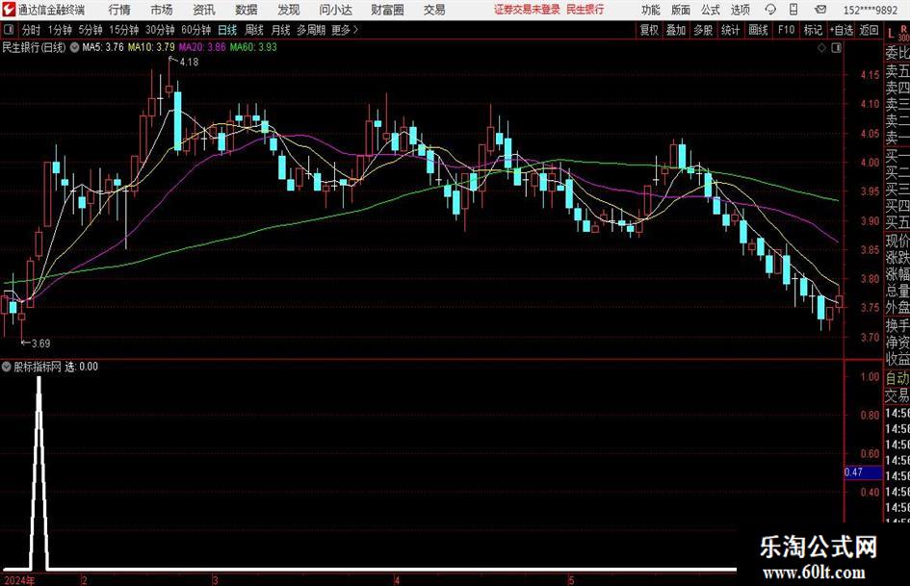The height and width of the screenshot is (586, 910).
Task: Click the MA20: 3.86 label
Action: pos(202,47)
